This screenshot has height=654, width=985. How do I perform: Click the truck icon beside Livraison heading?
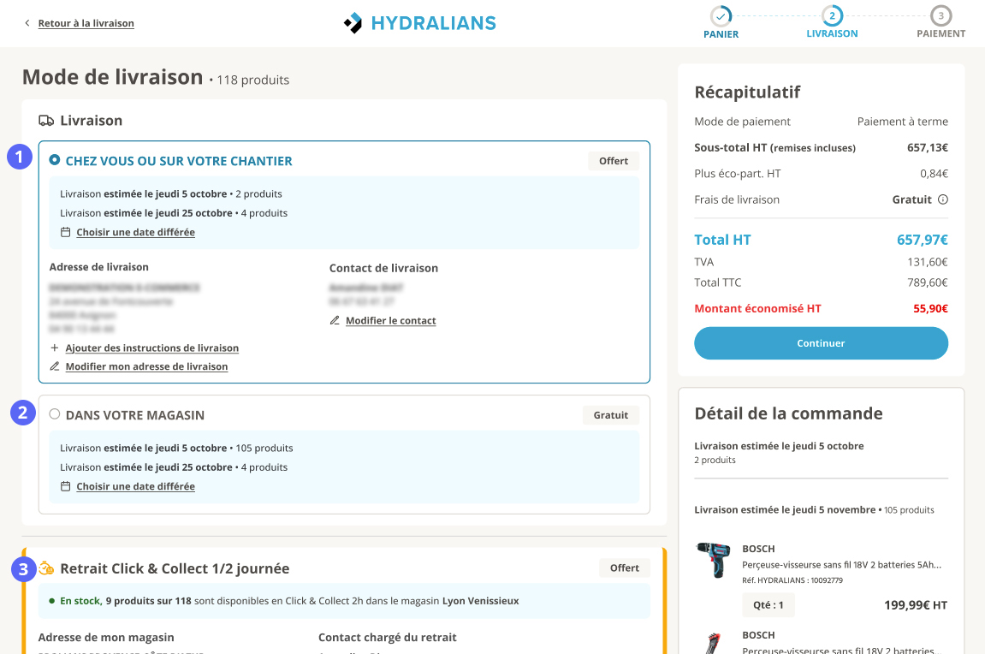pyautogui.click(x=46, y=121)
